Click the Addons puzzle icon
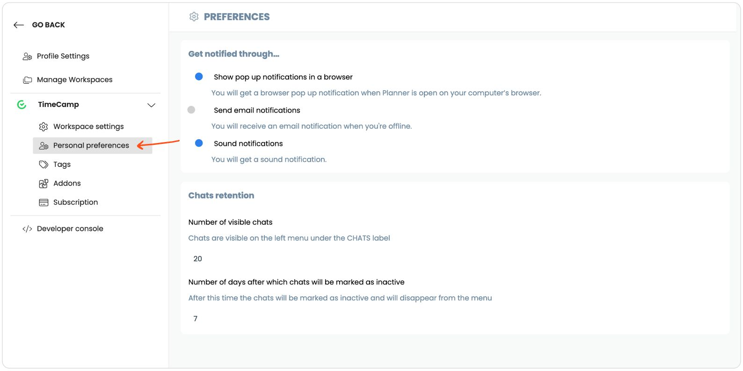Viewport: 743px width, 371px height. coord(44,184)
